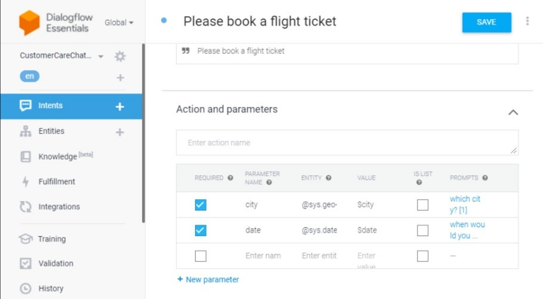Toggle Is List checkbox for date parameter
The width and height of the screenshot is (543, 299).
point(423,230)
